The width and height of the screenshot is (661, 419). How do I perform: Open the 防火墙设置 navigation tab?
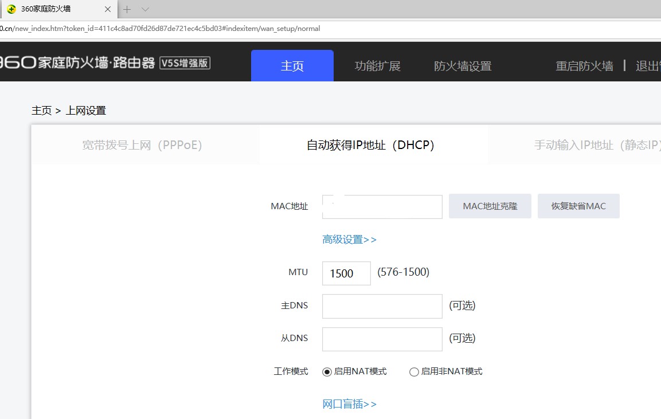[x=463, y=66]
